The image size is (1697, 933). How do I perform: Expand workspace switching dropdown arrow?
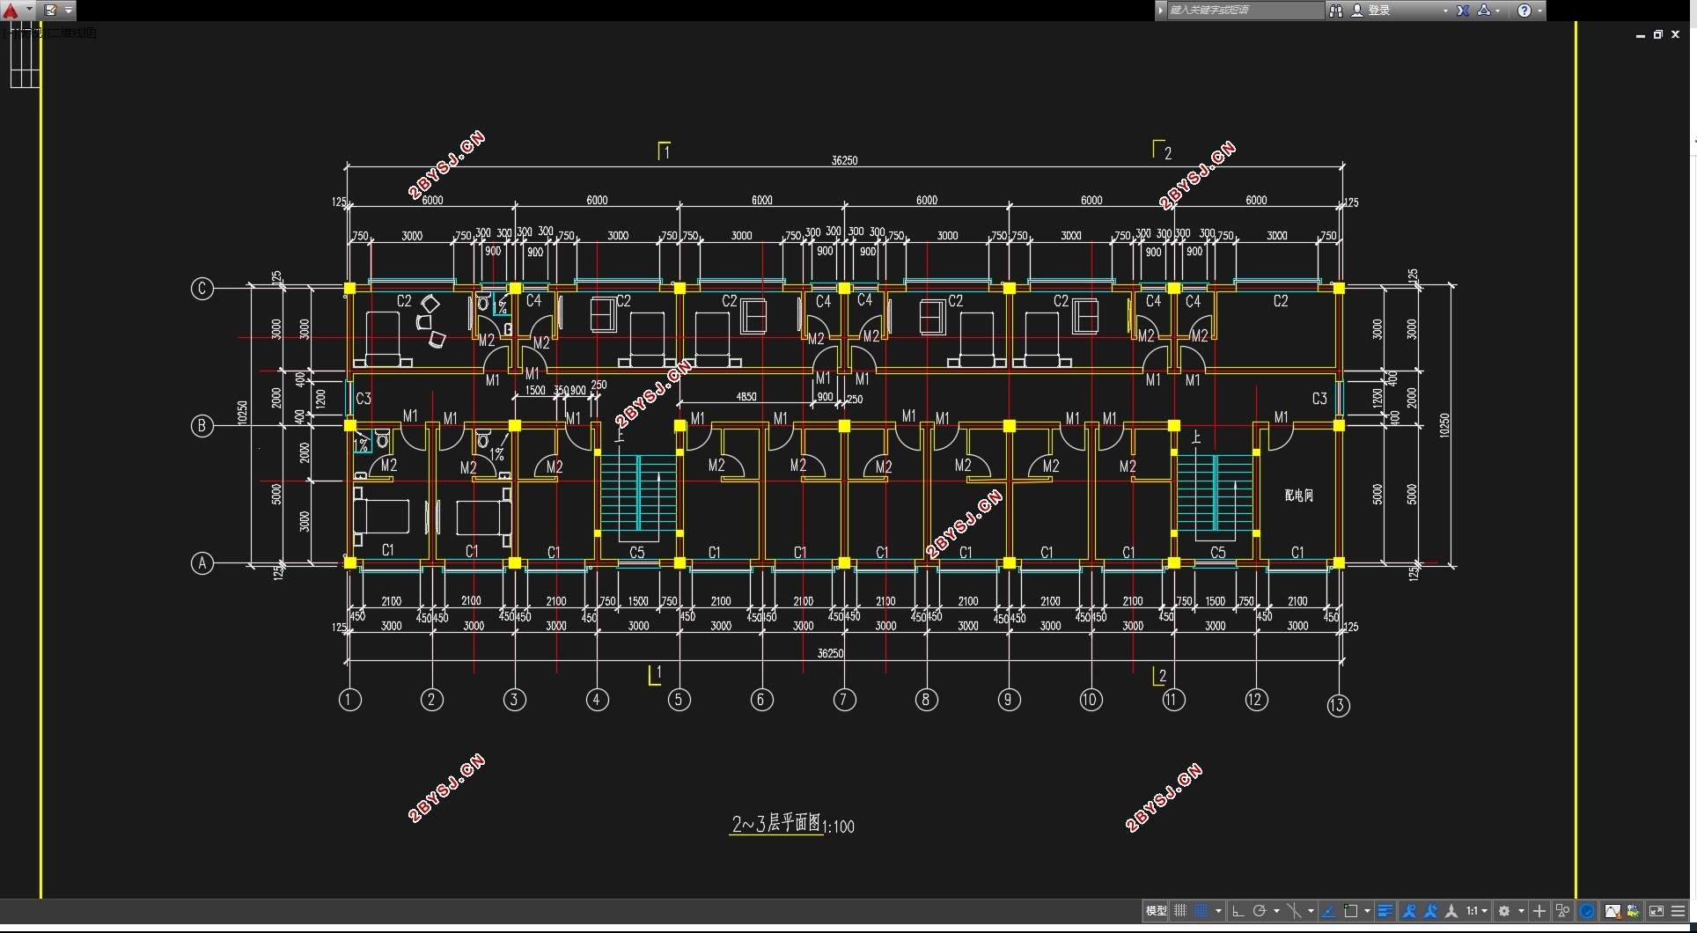tap(1521, 911)
